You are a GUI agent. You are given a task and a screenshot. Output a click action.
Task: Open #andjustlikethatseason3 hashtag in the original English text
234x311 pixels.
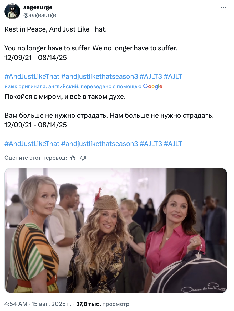pyautogui.click(x=99, y=76)
